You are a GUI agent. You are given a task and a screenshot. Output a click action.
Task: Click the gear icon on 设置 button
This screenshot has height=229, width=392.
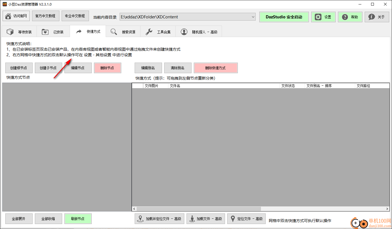(318, 17)
